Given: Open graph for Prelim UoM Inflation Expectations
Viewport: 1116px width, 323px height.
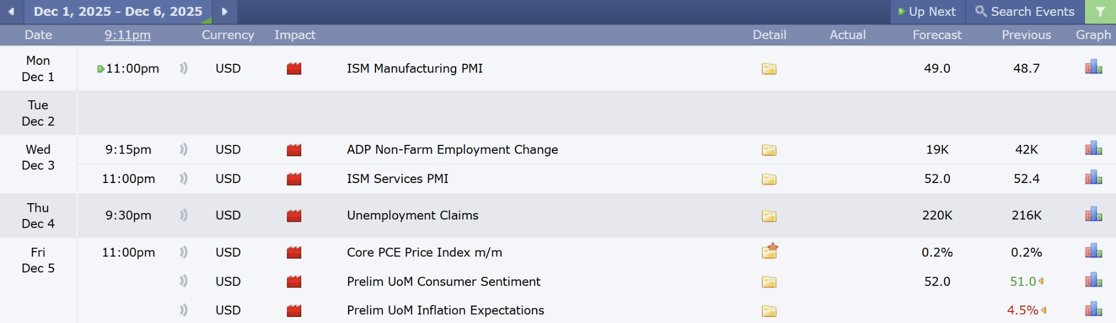Looking at the screenshot, I should [1093, 310].
